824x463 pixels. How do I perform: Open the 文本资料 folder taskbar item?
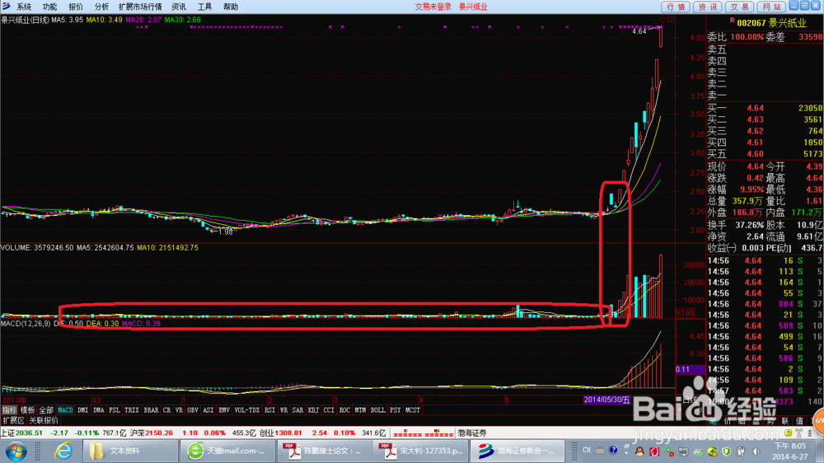[x=130, y=451]
